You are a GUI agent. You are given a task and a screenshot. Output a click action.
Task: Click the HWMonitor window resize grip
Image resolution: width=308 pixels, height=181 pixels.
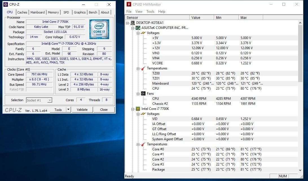pyautogui.click(x=301, y=177)
